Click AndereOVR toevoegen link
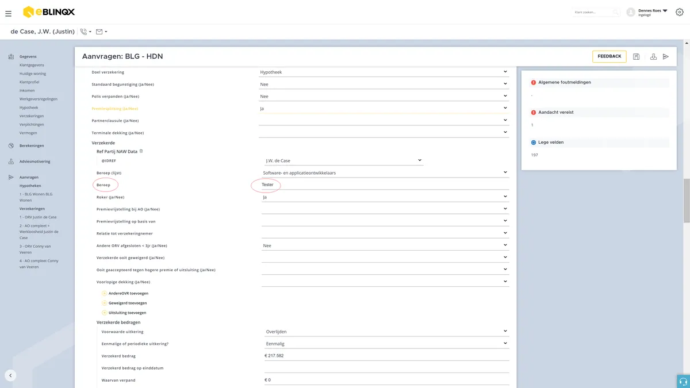 point(128,293)
